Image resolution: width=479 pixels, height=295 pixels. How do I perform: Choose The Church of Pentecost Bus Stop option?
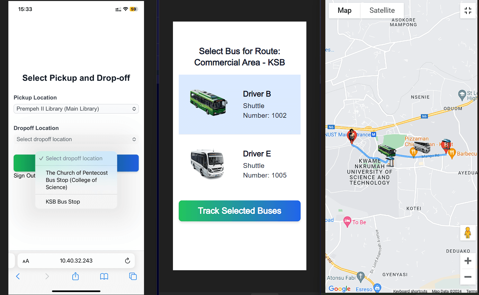click(x=76, y=180)
